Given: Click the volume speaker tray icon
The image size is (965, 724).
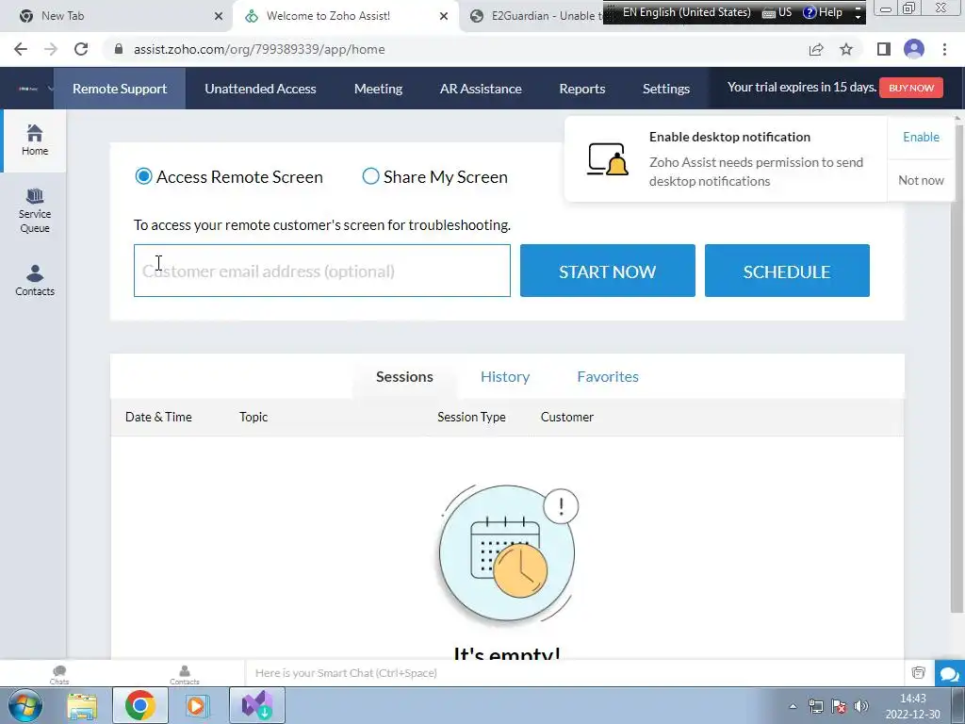Looking at the screenshot, I should 861,706.
